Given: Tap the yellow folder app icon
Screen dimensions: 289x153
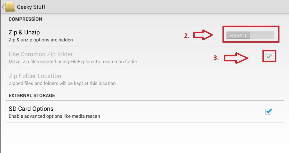Looking at the screenshot, I should pos(10,7).
